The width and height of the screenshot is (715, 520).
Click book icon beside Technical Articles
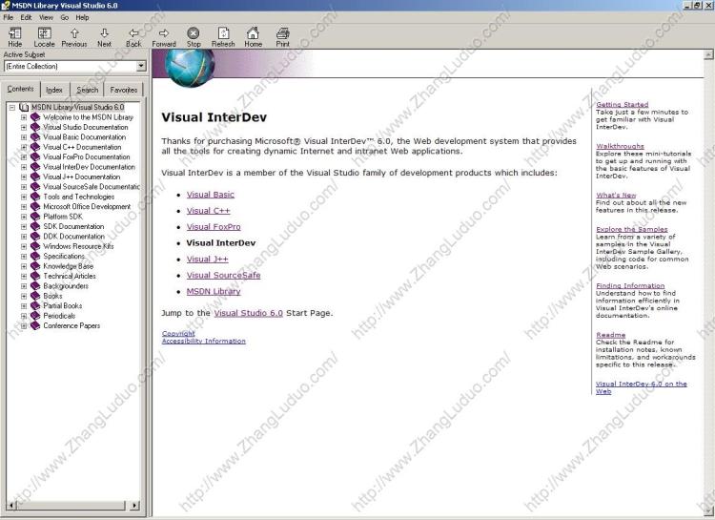35,276
